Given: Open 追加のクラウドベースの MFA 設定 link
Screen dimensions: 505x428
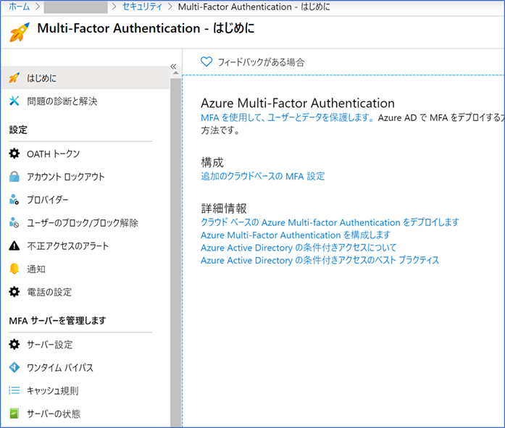Looking at the screenshot, I should pyautogui.click(x=263, y=176).
